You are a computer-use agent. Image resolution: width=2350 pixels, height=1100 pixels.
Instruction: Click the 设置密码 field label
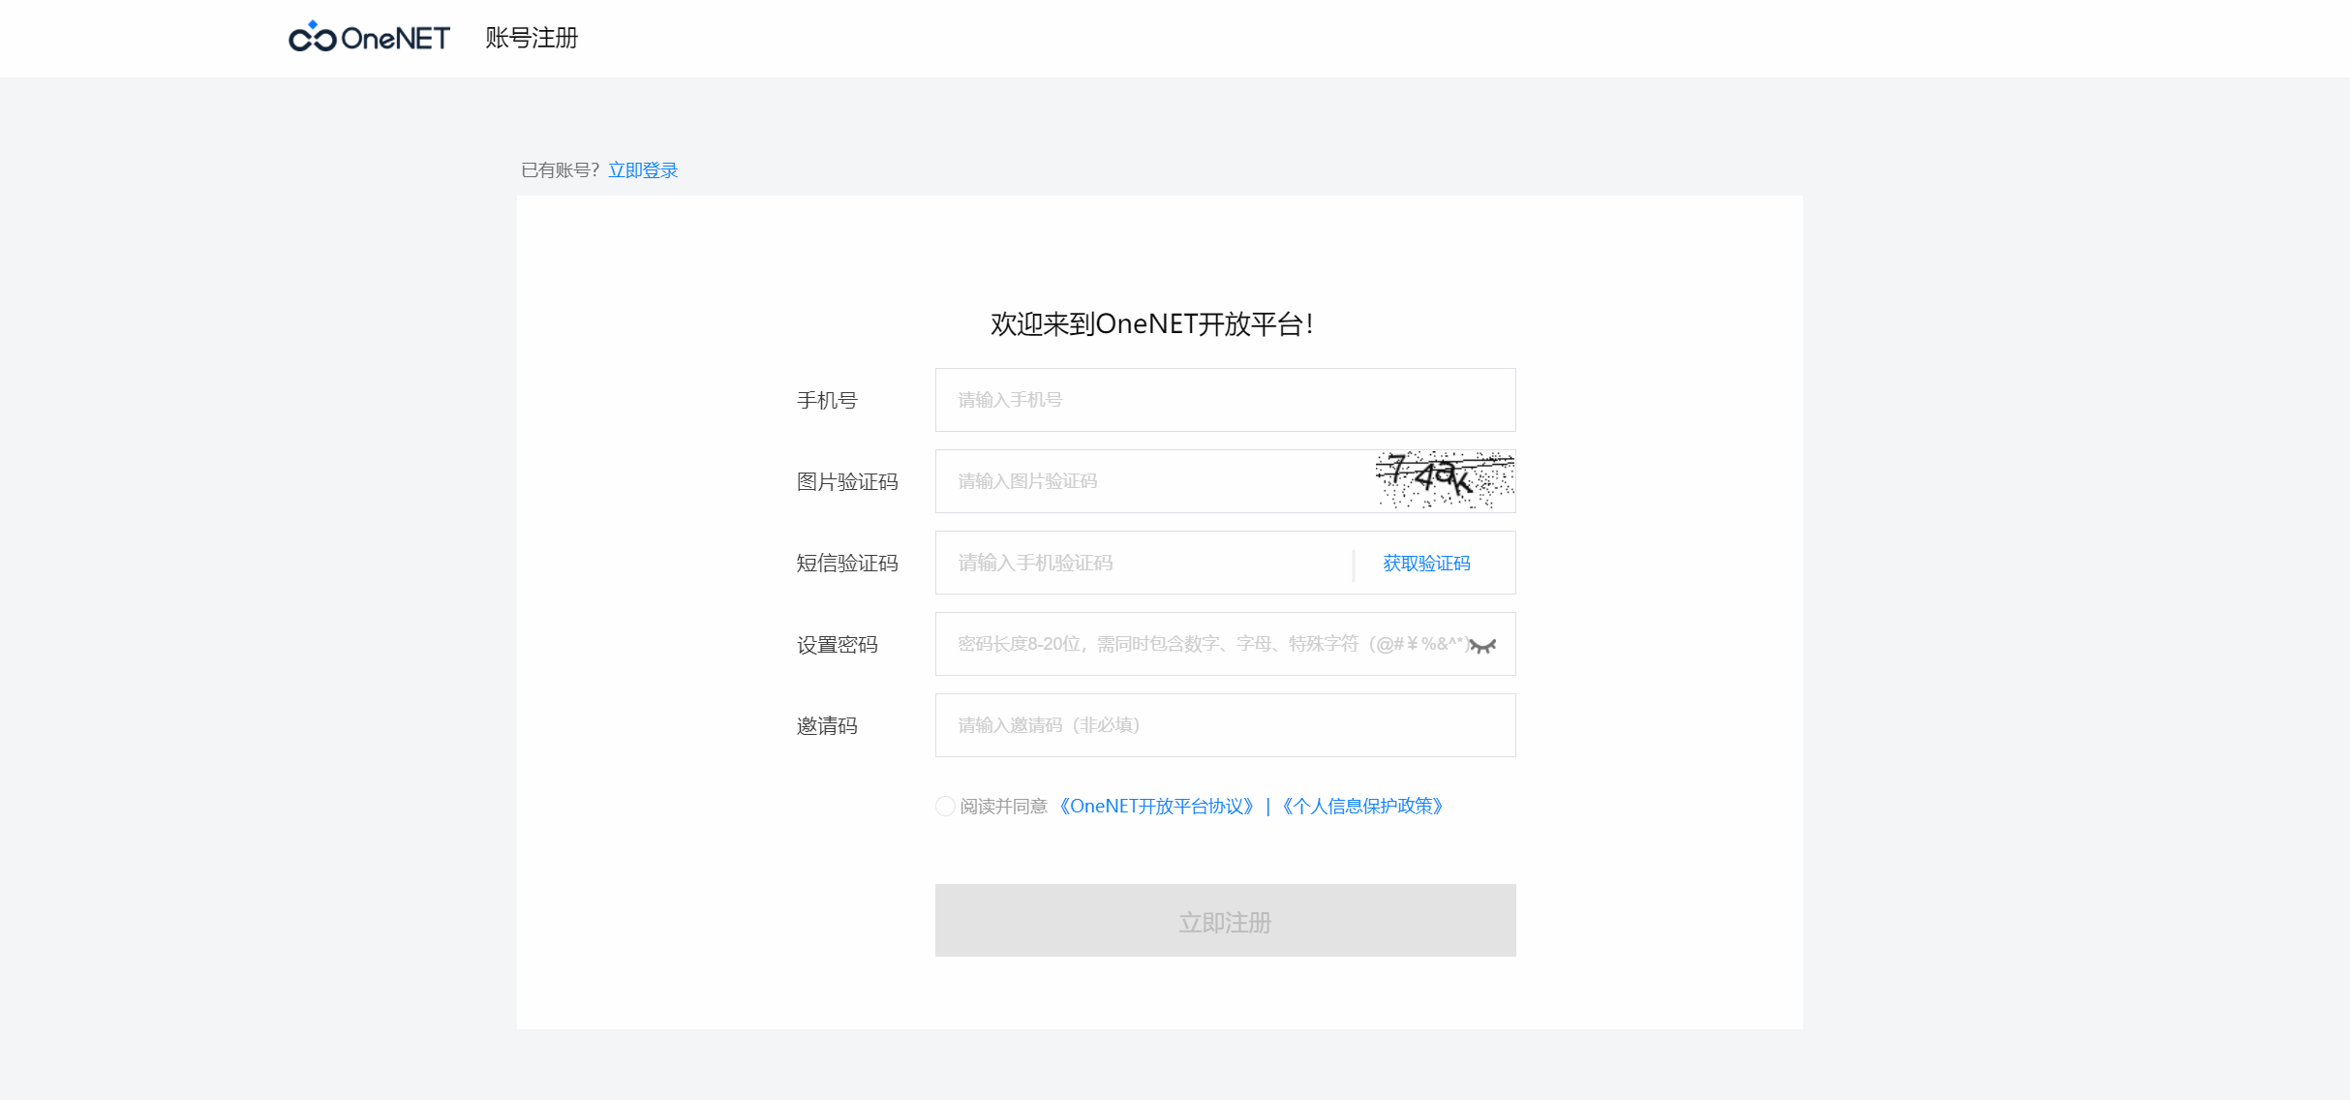tap(838, 645)
